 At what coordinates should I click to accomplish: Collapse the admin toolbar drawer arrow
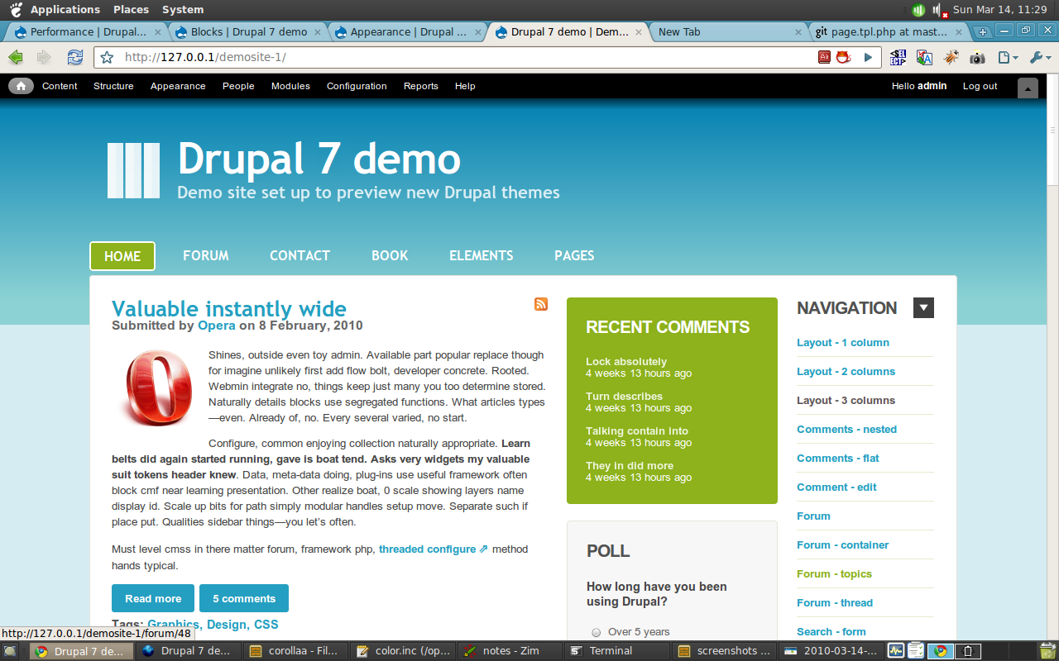(x=1028, y=88)
